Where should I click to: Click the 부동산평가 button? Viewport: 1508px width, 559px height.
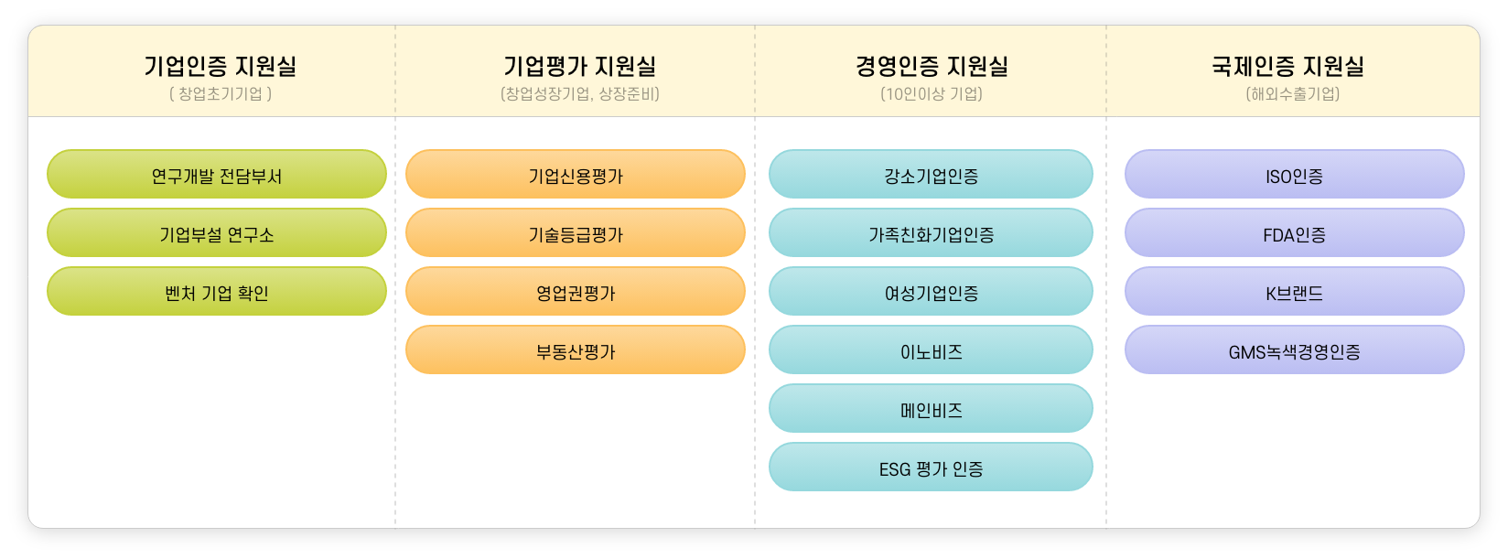[576, 350]
